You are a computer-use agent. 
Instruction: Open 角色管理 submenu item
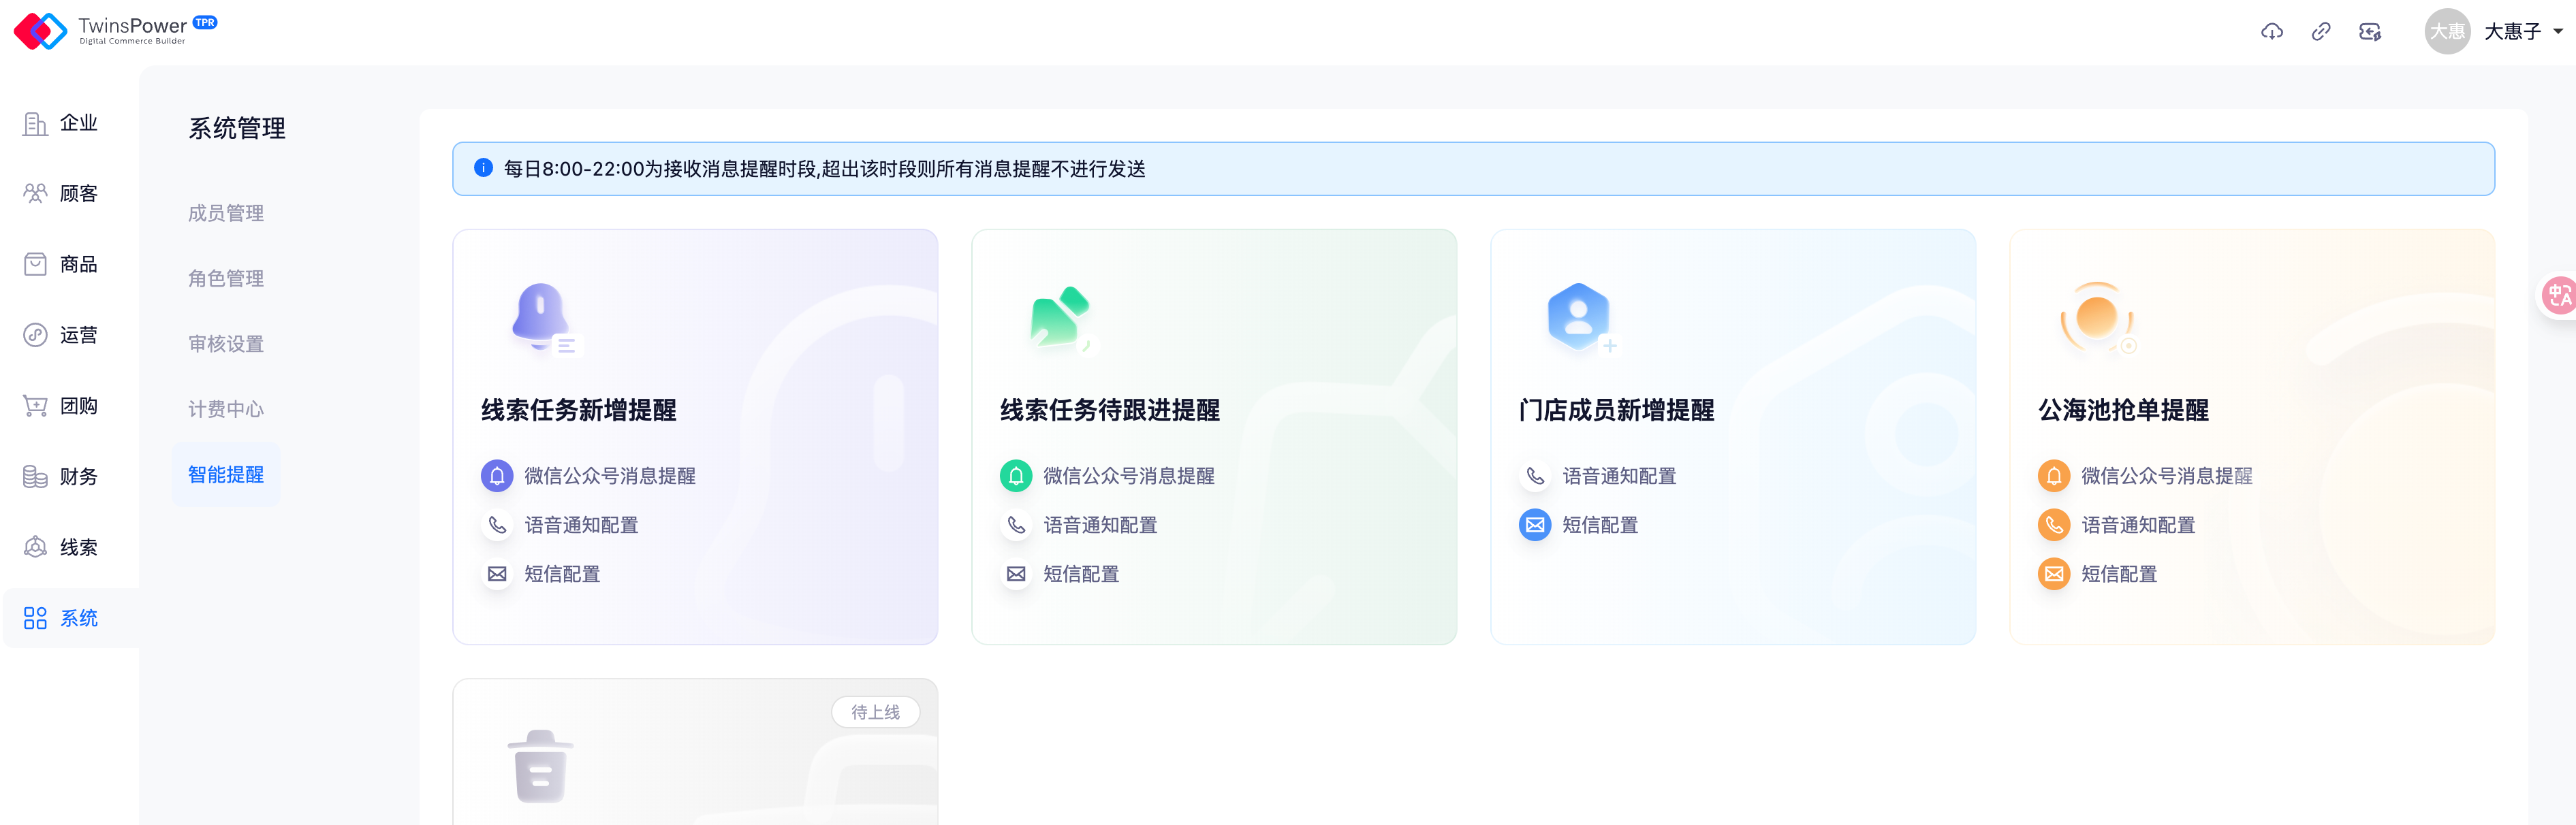226,278
